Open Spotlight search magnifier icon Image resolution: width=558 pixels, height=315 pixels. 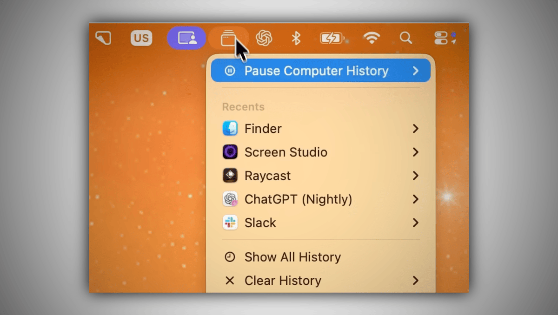[x=406, y=38]
